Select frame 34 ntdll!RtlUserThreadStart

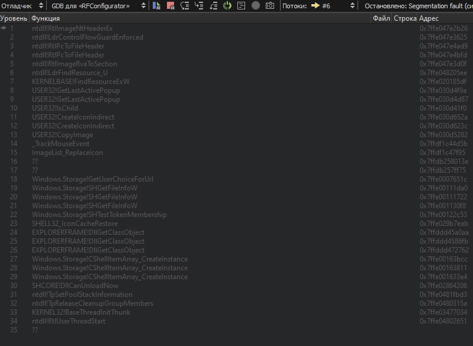[237, 321]
